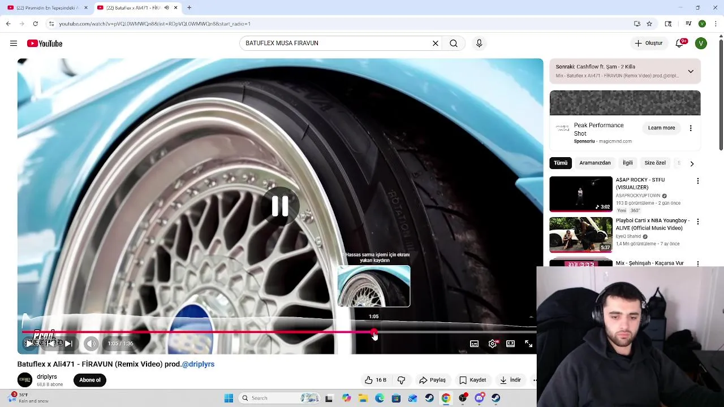Expand the Sonraki playlist panel chevron
Viewport: 724px width, 407px height.
[x=691, y=71]
